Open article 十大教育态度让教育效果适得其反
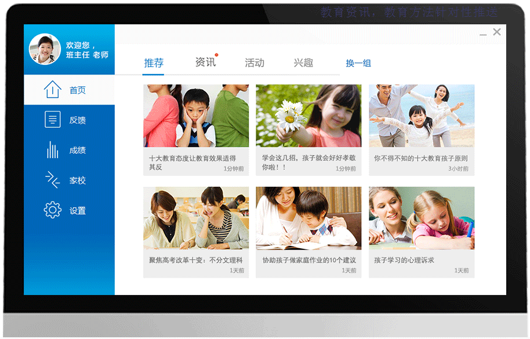Image resolution: width=530 pixels, height=339 pixels. tap(193, 163)
